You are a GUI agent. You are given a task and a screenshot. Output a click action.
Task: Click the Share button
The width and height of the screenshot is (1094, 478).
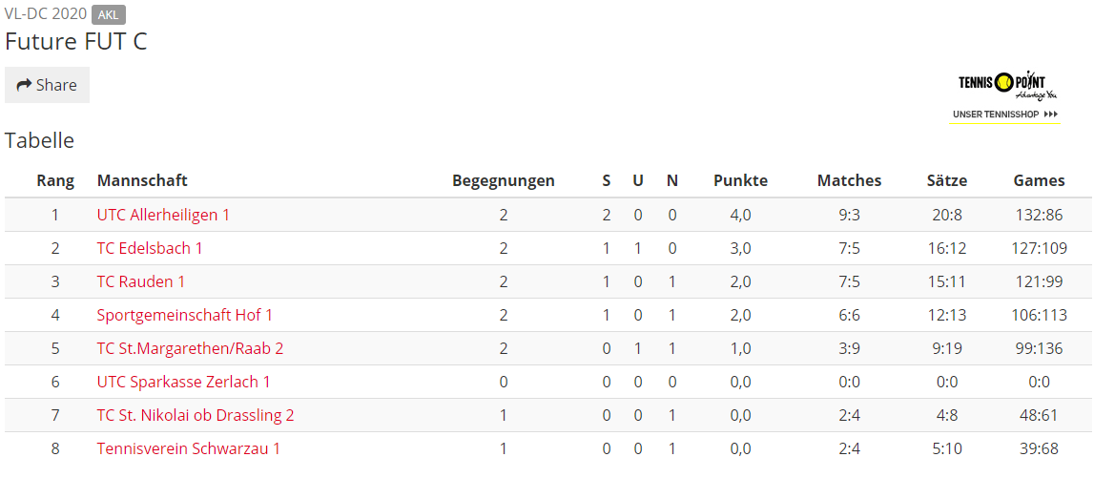[47, 85]
